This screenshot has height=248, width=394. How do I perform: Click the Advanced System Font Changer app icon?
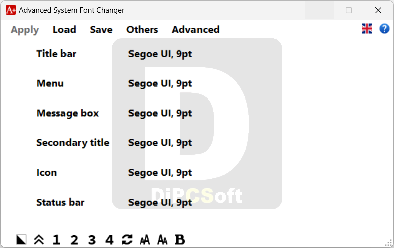(11, 10)
